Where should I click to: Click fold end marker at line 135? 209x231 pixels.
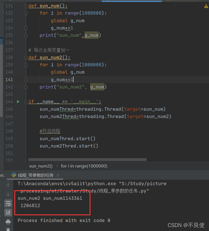coord(26,35)
